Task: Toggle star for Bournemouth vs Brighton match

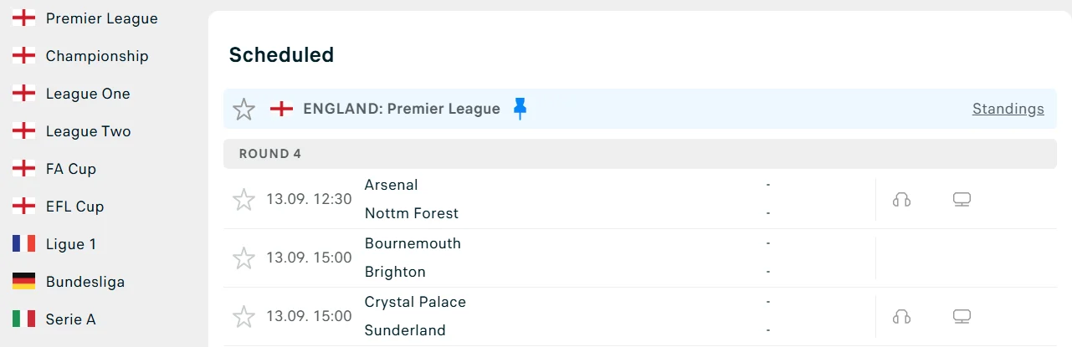Action: 244,258
